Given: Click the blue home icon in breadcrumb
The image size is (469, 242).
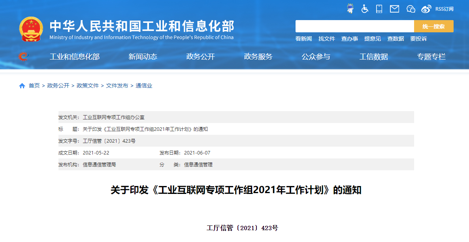Looking at the screenshot, I should click(x=22, y=86).
